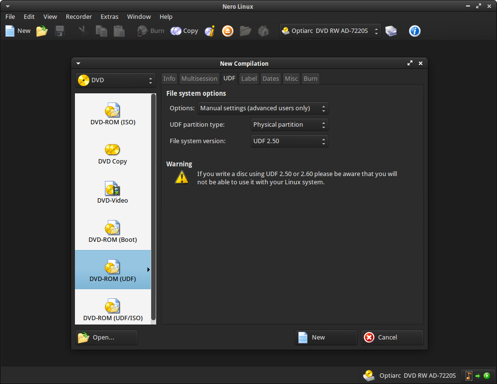Select the DVD-Video compilation type

tap(113, 192)
